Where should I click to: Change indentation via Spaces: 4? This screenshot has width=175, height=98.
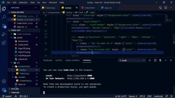(x=133, y=96)
